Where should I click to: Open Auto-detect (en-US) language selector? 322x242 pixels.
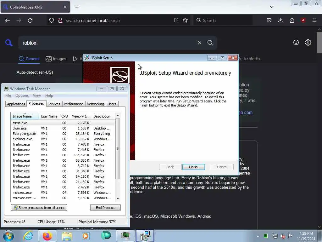pyautogui.click(x=35, y=72)
